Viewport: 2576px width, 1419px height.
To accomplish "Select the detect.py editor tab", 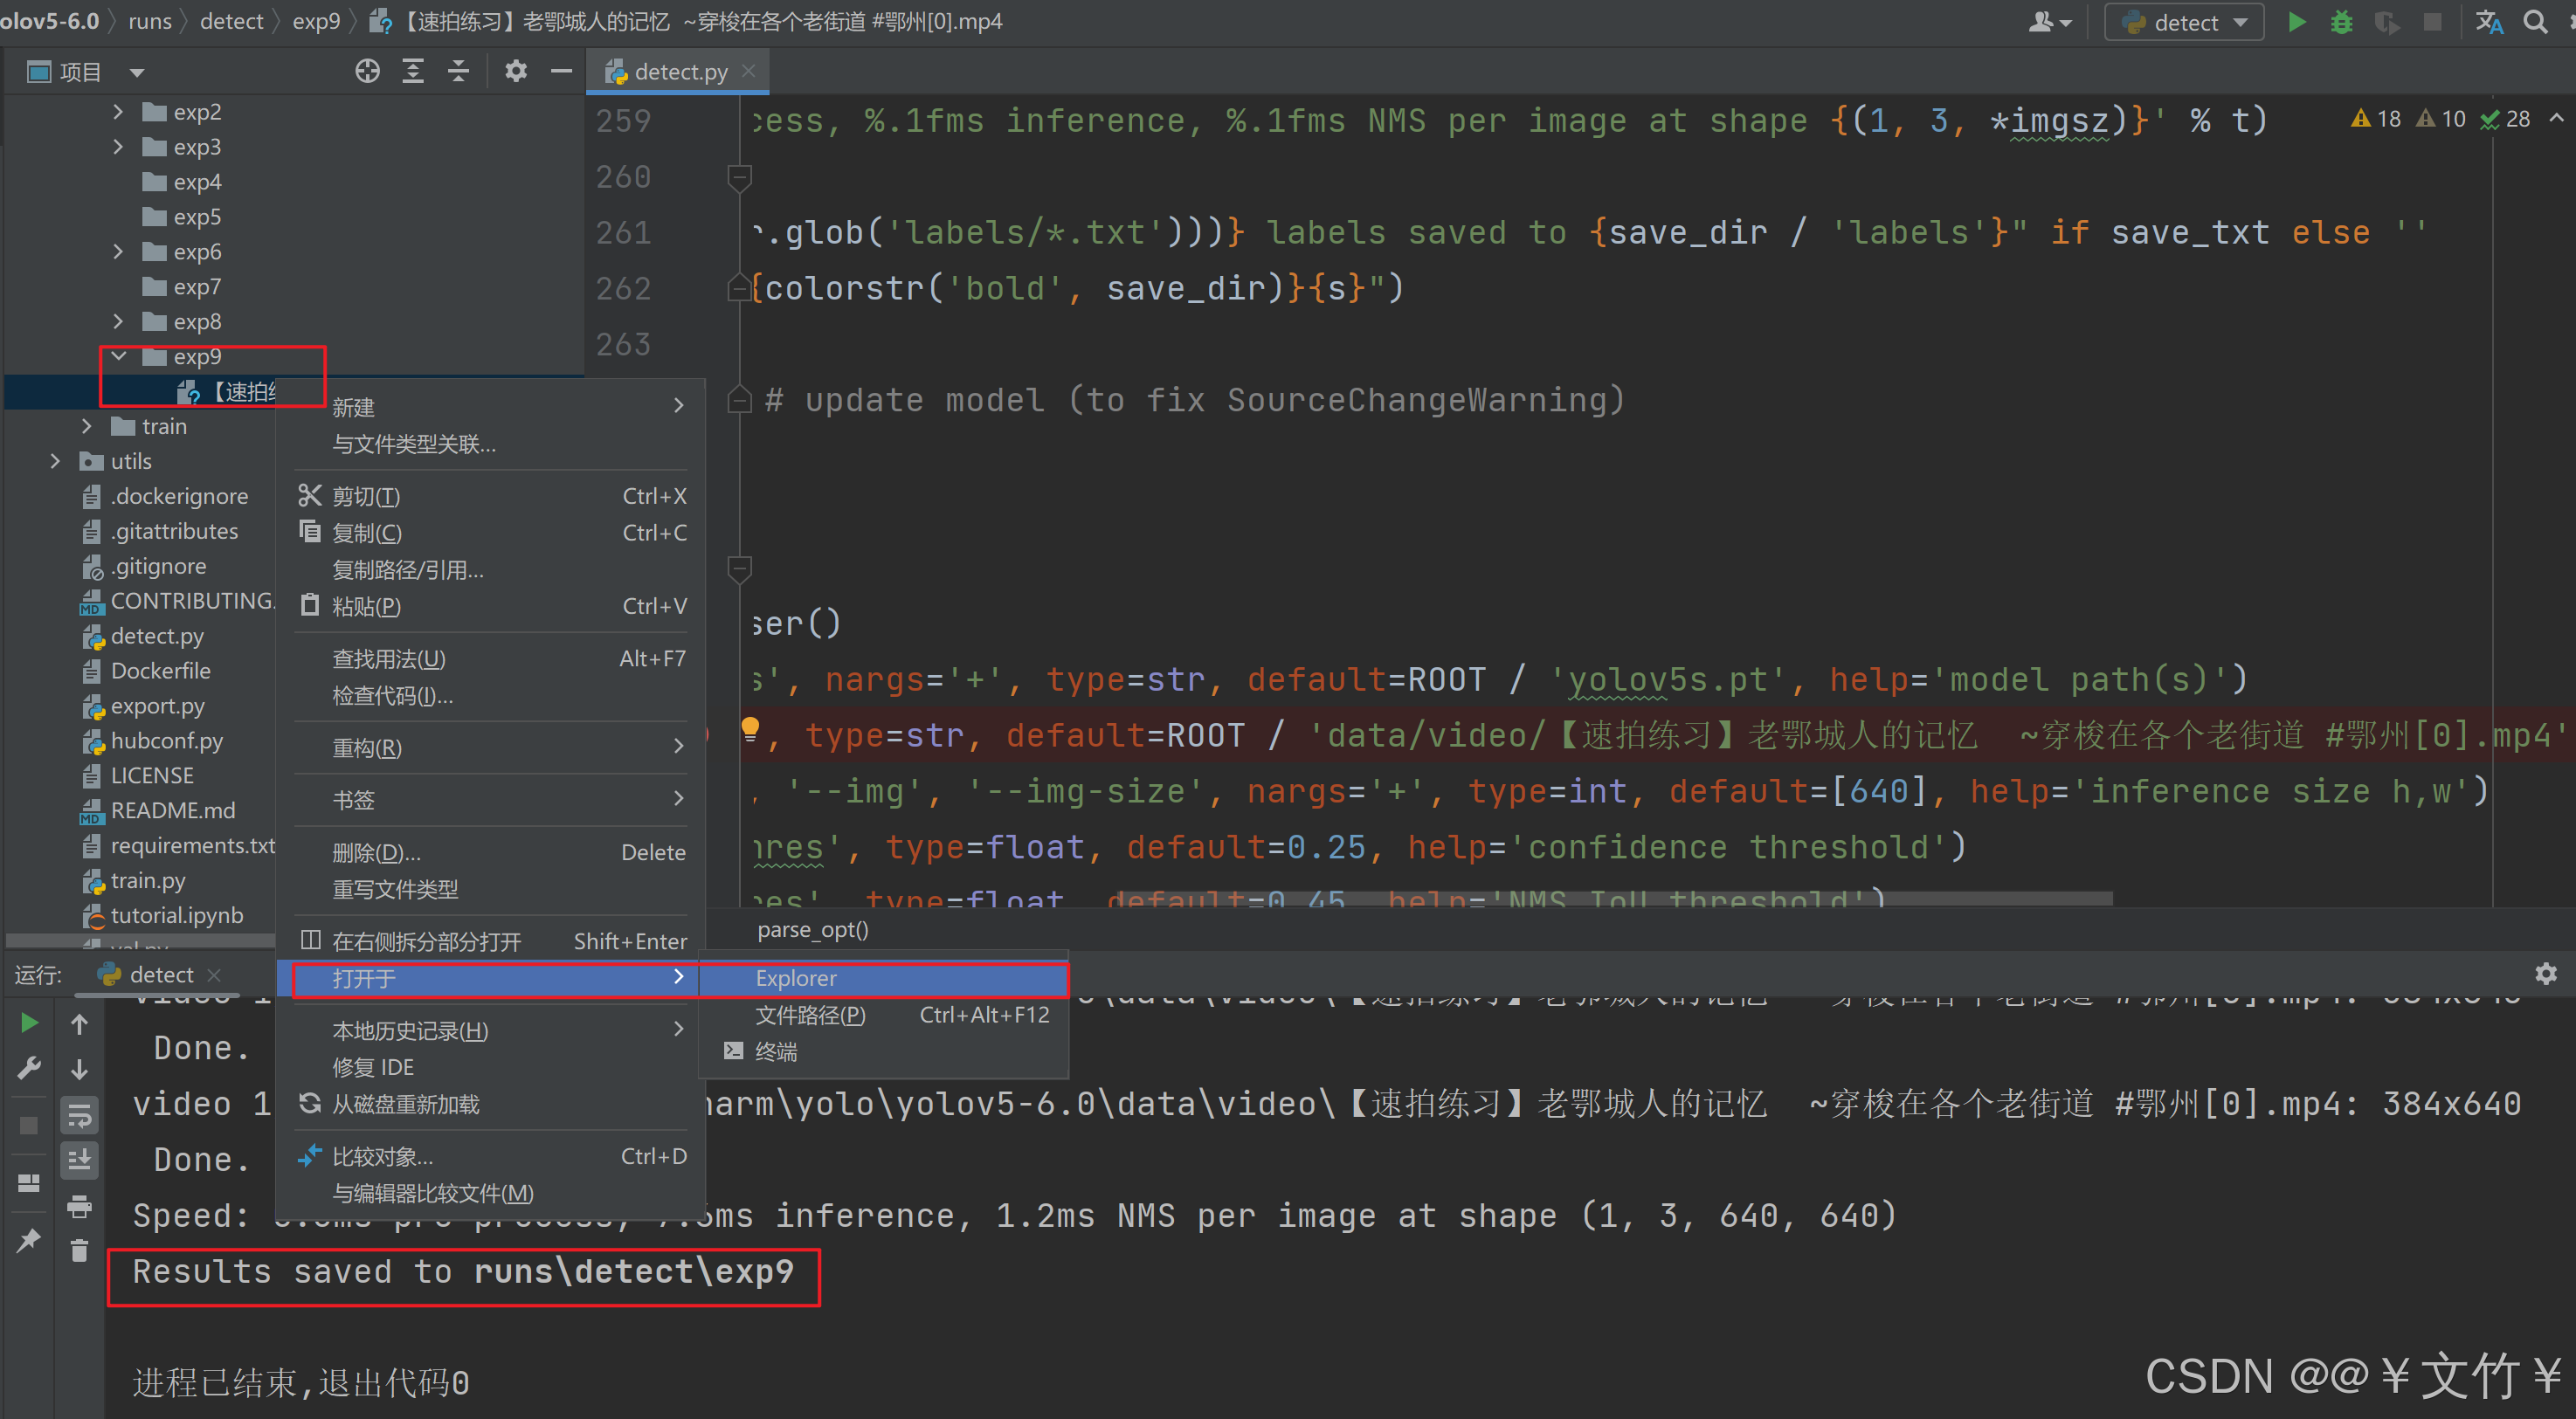I will click(x=680, y=72).
